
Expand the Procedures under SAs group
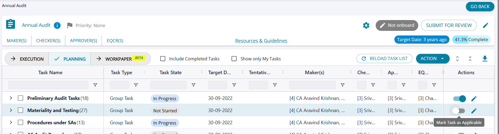pos(11,122)
